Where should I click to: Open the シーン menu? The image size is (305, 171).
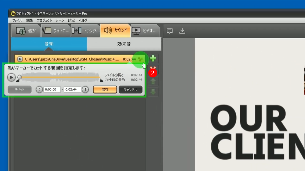pyautogui.click(x=60, y=20)
